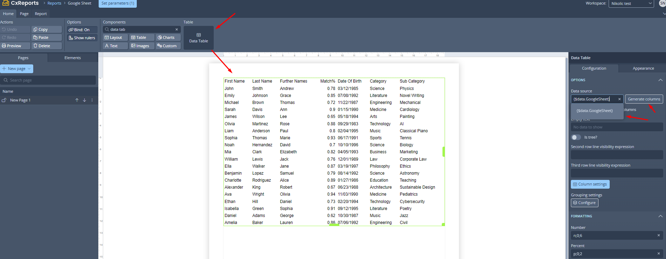Viewport: 666px width, 259px height.
Task: Click the Copy button
Action: [x=47, y=29]
